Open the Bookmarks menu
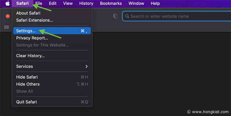Screen dimensions: 231x116 [x=111, y=3]
